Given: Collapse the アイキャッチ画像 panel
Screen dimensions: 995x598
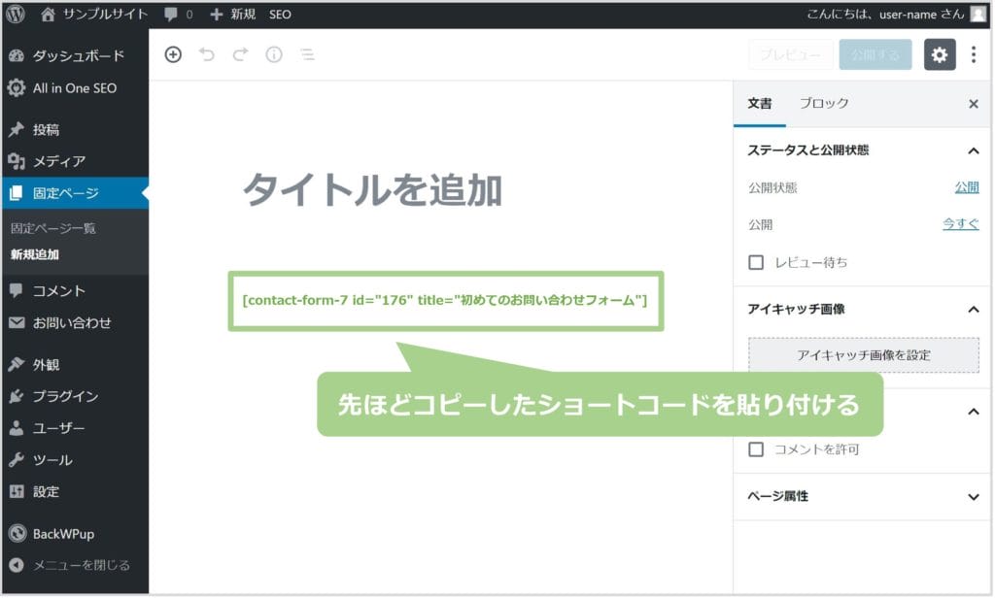Looking at the screenshot, I should (973, 309).
